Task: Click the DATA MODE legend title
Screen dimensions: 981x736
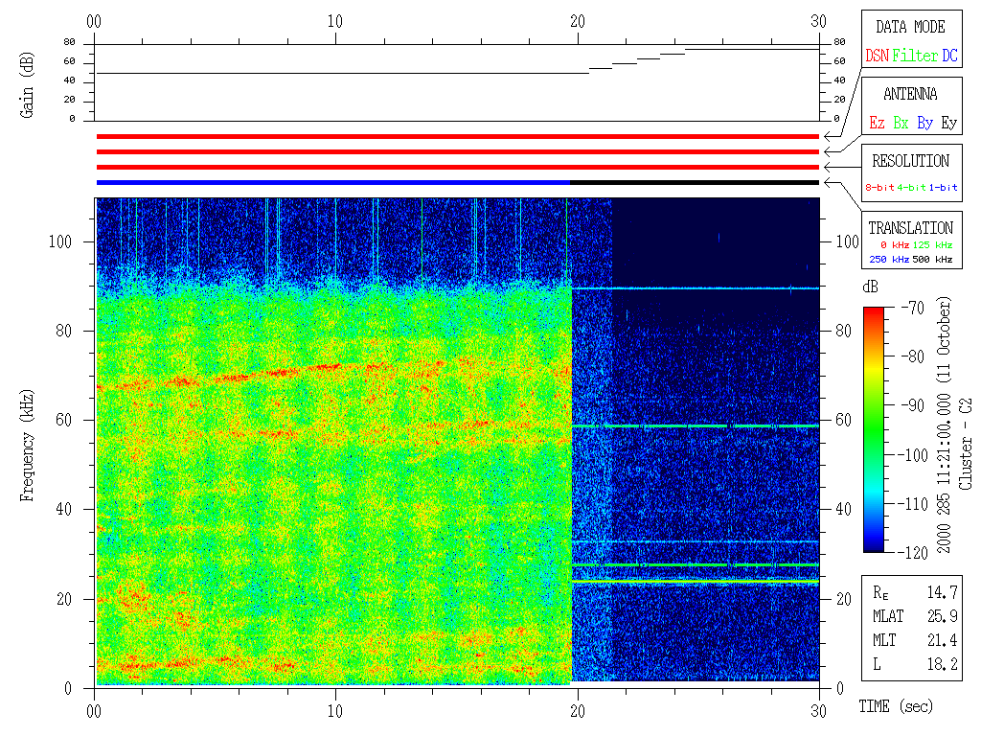Action: point(910,27)
